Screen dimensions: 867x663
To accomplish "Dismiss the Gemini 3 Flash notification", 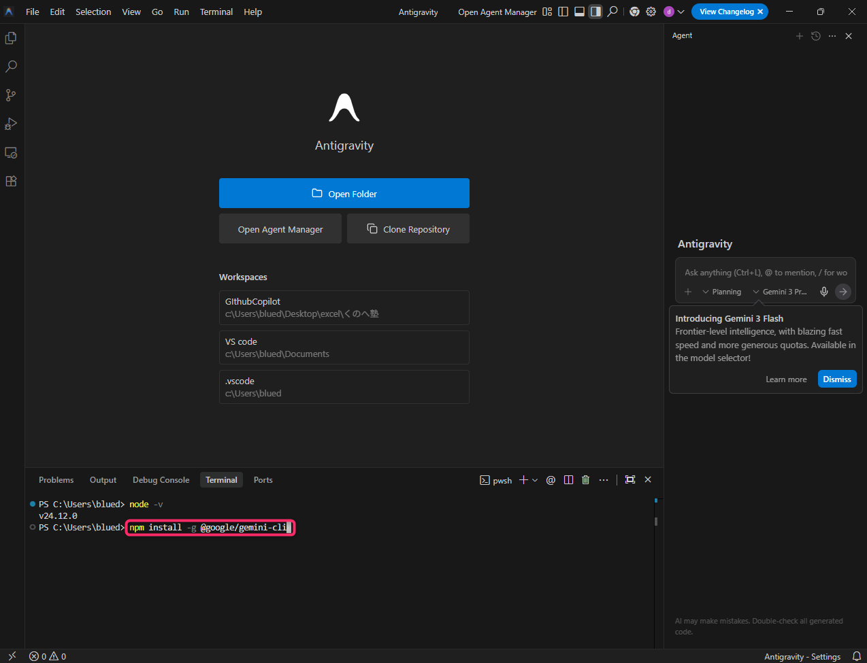I will [836, 379].
